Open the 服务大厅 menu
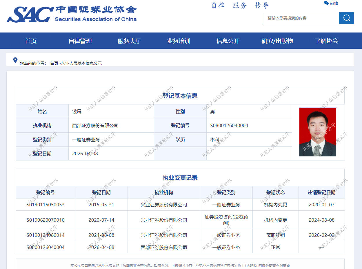The width and height of the screenshot is (362, 269). pyautogui.click(x=129, y=41)
